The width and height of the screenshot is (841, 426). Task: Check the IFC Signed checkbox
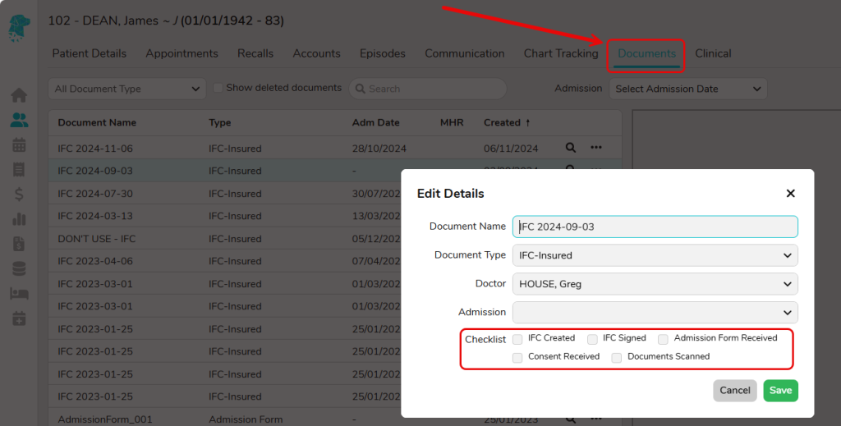[592, 339]
